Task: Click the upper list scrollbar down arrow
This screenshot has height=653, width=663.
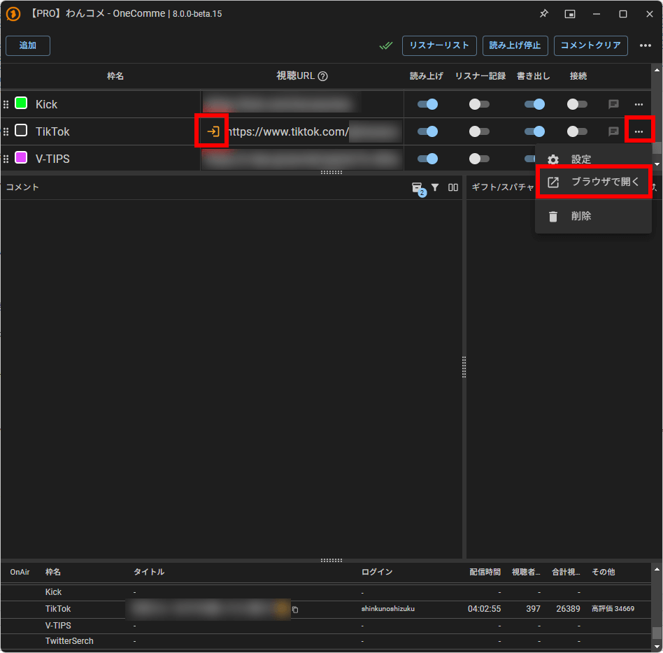Action: click(657, 164)
